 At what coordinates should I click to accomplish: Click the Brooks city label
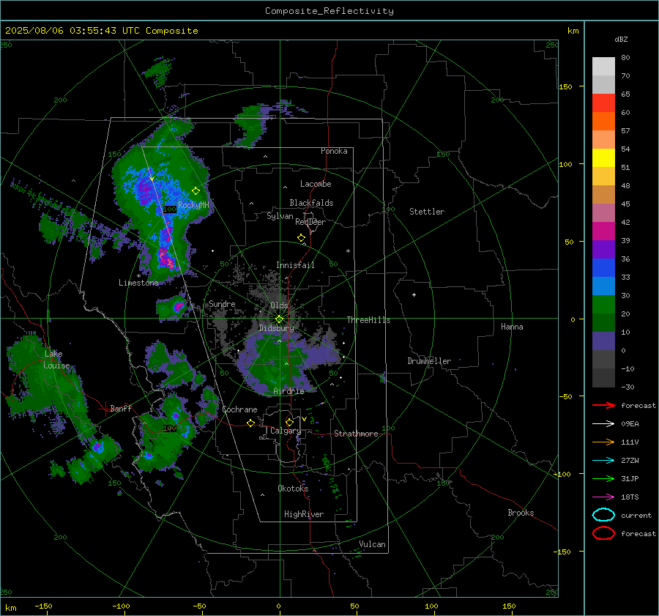tap(521, 513)
